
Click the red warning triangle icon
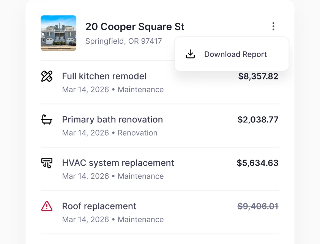pos(47,206)
